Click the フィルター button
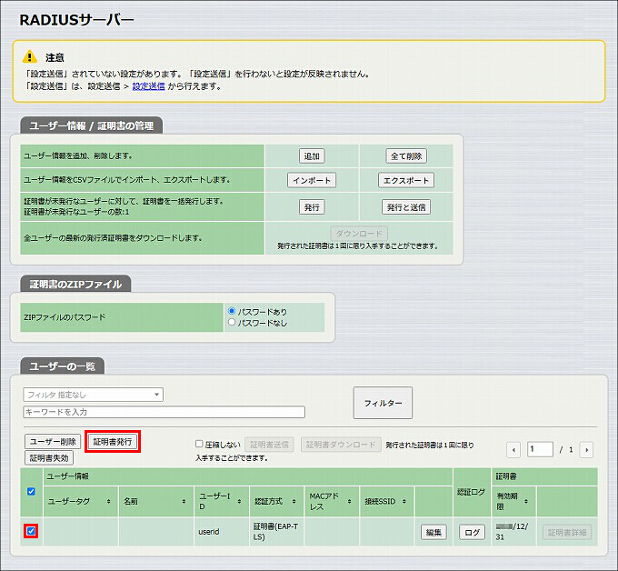The width and height of the screenshot is (618, 571). pos(383,403)
